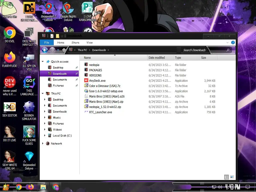Launch the Dev C++ "never used" icon
The height and width of the screenshot is (192, 256).
coord(10,86)
